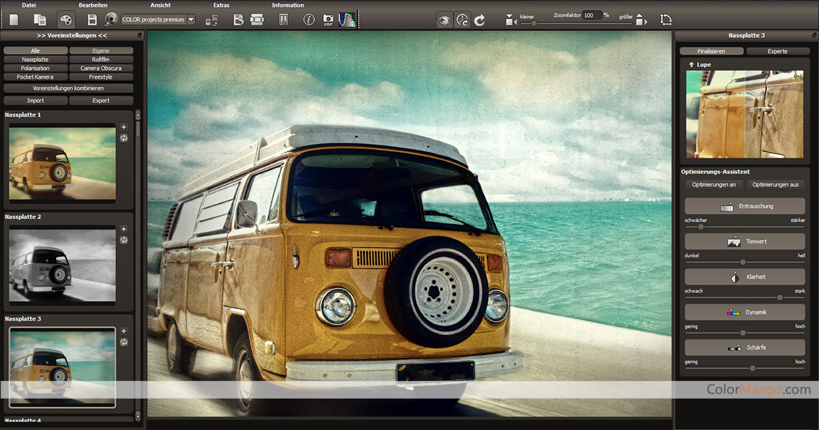Select the Eigene preset filter
This screenshot has height=430, width=819.
pos(101,51)
